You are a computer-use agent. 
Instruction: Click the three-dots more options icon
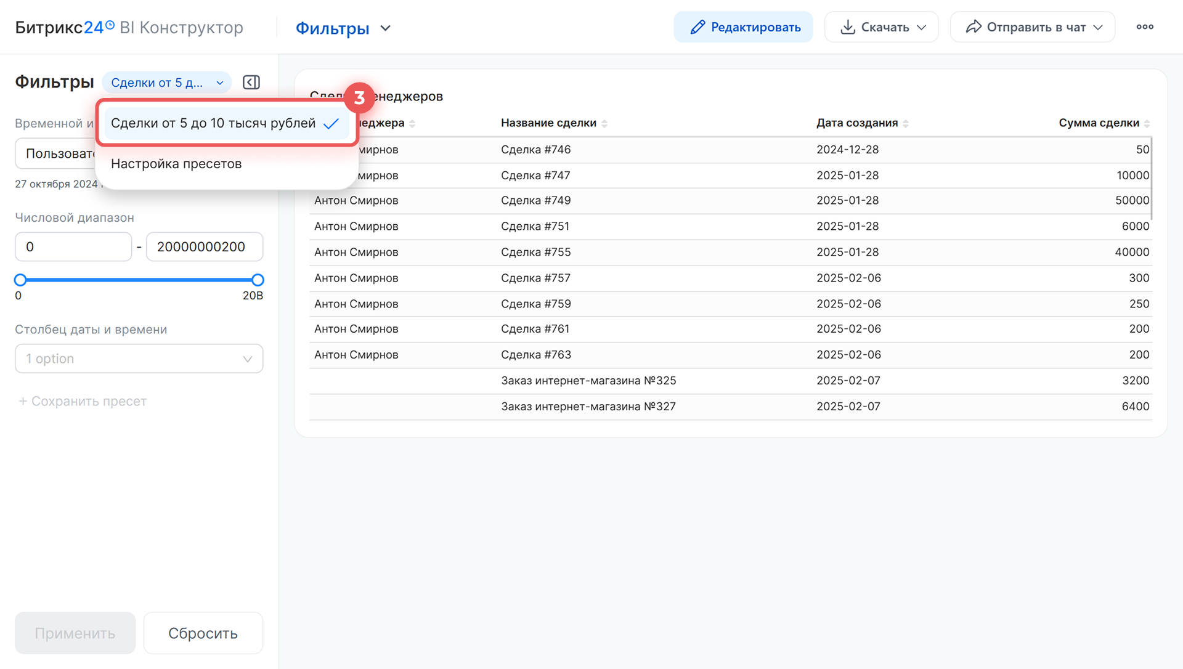1145,27
